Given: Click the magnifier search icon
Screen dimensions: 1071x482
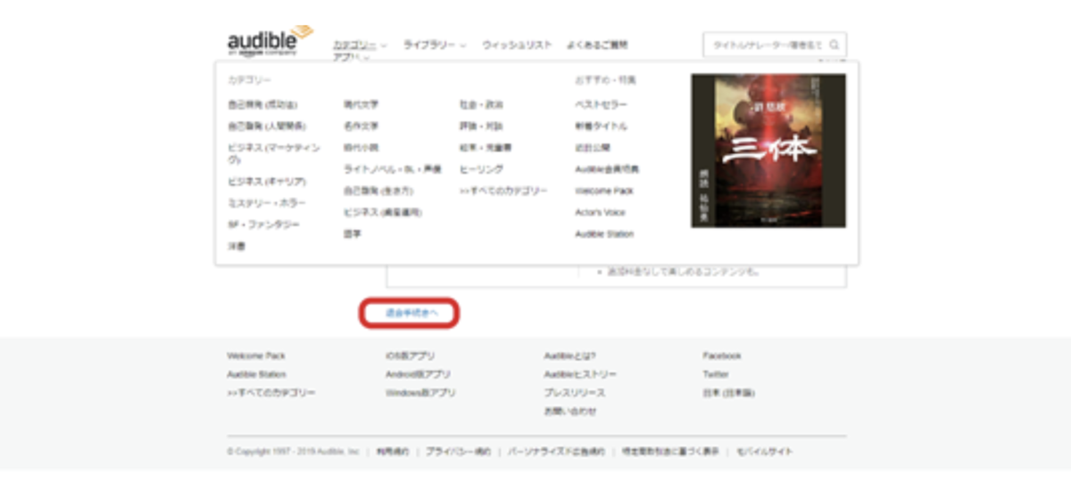Looking at the screenshot, I should pyautogui.click(x=834, y=45).
